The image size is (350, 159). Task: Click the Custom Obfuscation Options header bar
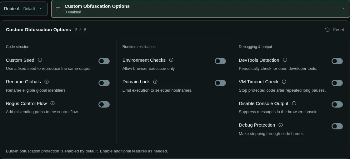click(x=200, y=9)
